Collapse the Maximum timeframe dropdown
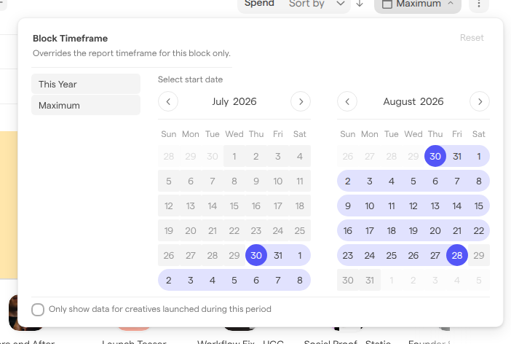The image size is (511, 344). pyautogui.click(x=418, y=4)
